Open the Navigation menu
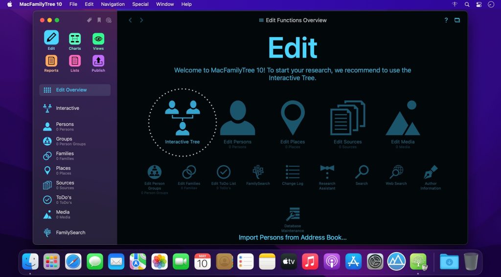The height and width of the screenshot is (277, 501). click(x=113, y=4)
